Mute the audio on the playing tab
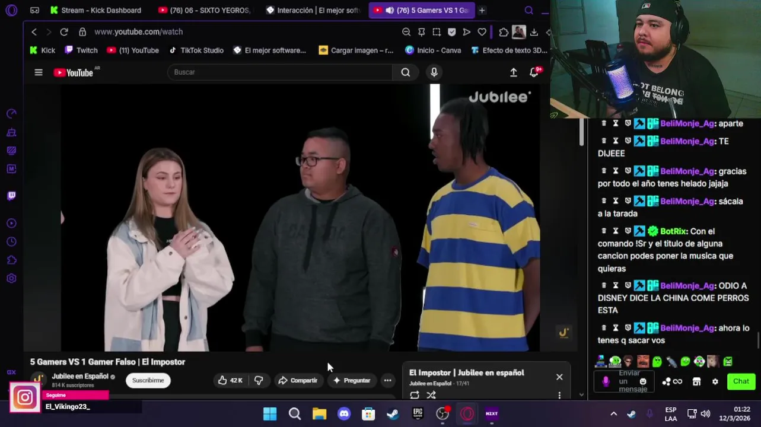 [389, 10]
